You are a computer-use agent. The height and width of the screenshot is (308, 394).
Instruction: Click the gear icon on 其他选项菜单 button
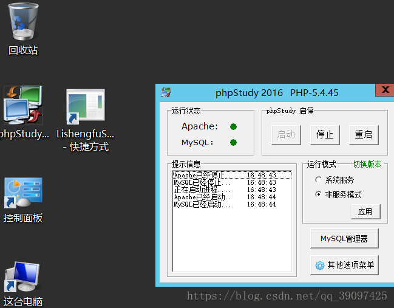(x=320, y=265)
